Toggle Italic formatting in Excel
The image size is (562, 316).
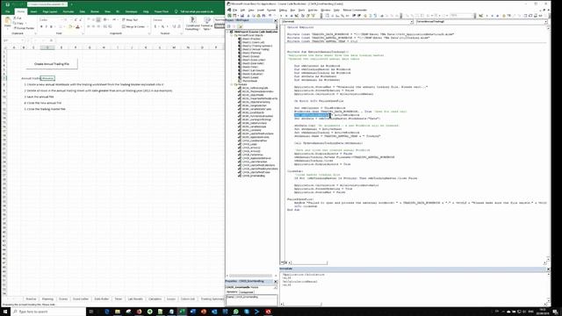coord(47,27)
